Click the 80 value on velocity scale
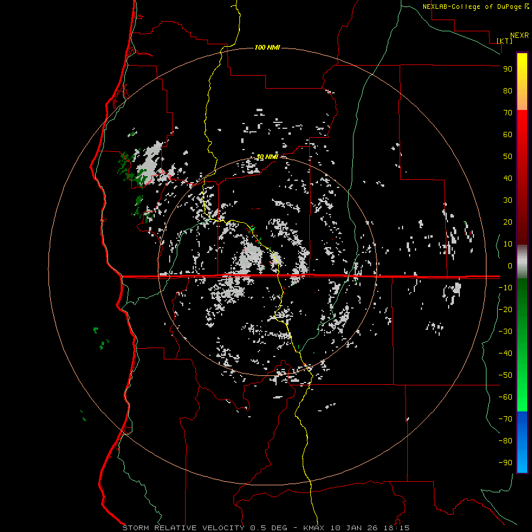The height and width of the screenshot is (532, 532). pyautogui.click(x=508, y=91)
